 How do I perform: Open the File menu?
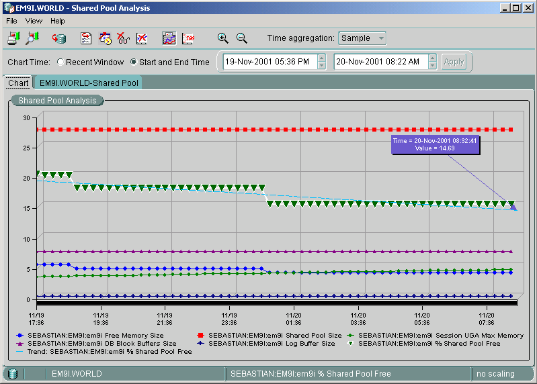[11, 21]
